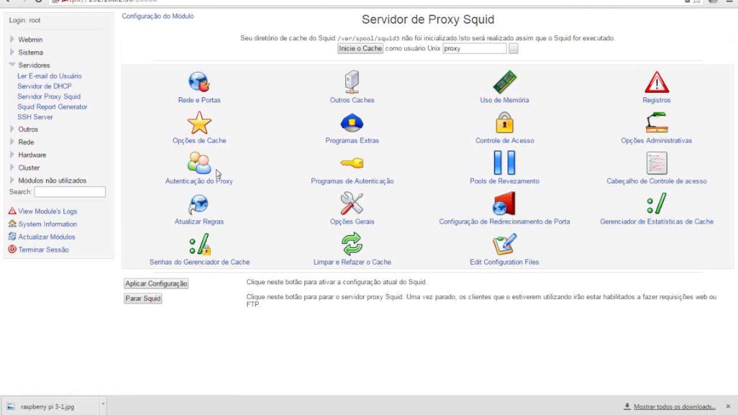Screen dimensions: 738x415
Task: Expand the Rede category in sidebar
Action: point(12,142)
